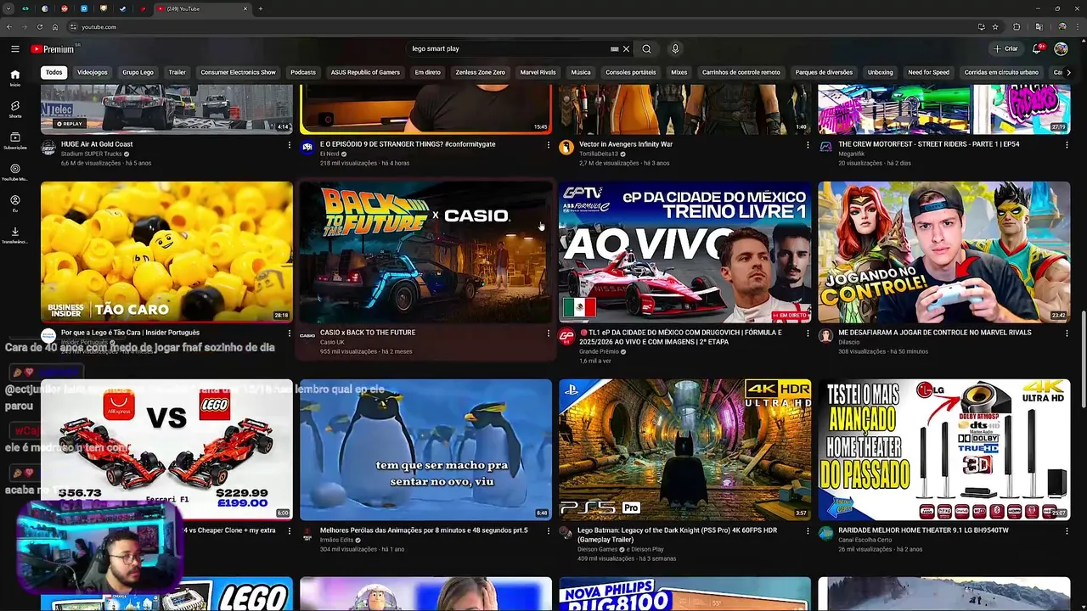This screenshot has height=611, width=1087.
Task: Open Stadium SUPER Trucks channel link
Action: pos(91,154)
